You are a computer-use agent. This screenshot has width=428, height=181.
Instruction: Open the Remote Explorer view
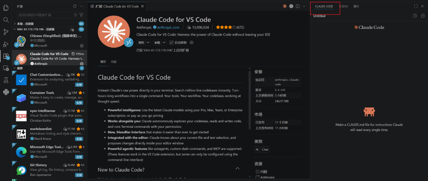coord(5,68)
